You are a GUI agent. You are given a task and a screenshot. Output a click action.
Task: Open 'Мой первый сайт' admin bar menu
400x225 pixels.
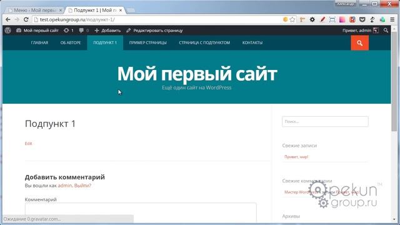pos(37,31)
